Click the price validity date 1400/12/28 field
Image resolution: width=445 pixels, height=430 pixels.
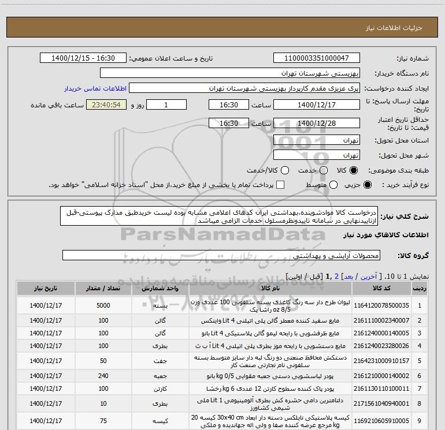(x=317, y=123)
